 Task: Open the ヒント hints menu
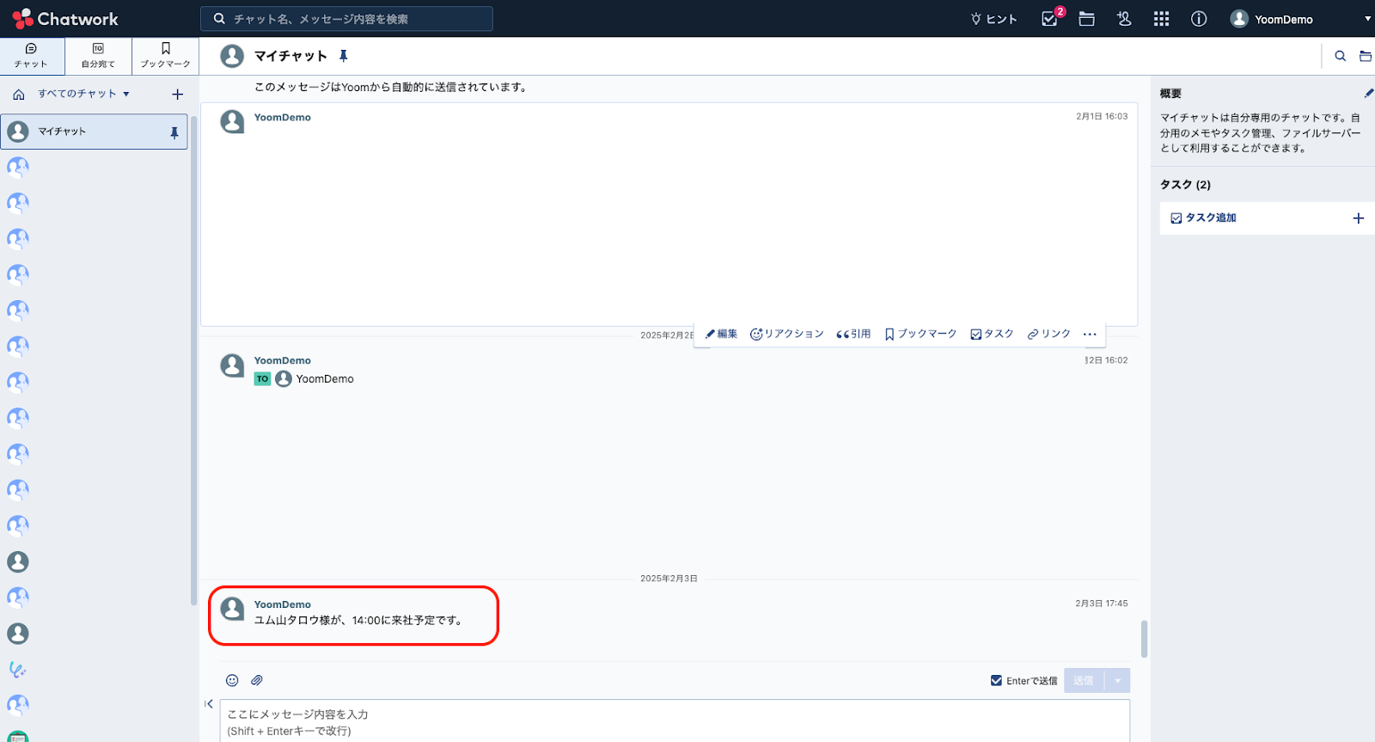point(993,19)
